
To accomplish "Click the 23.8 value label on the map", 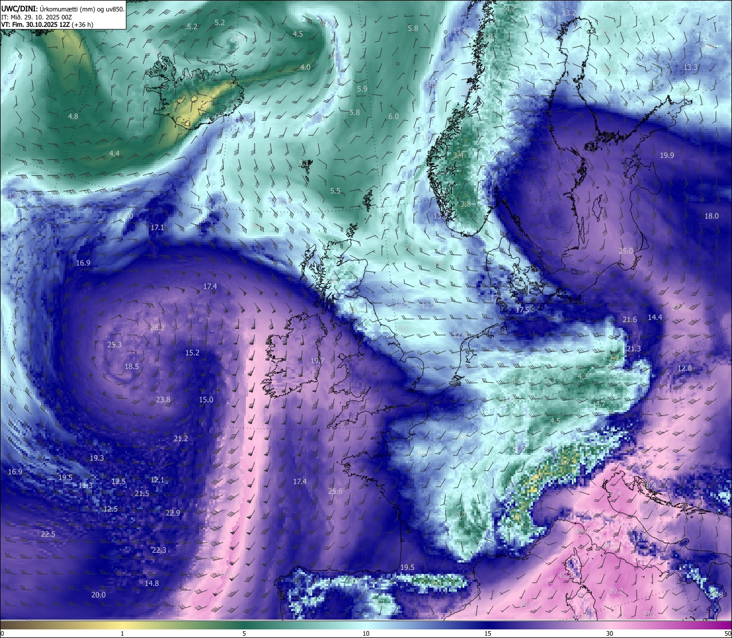I will pos(163,399).
